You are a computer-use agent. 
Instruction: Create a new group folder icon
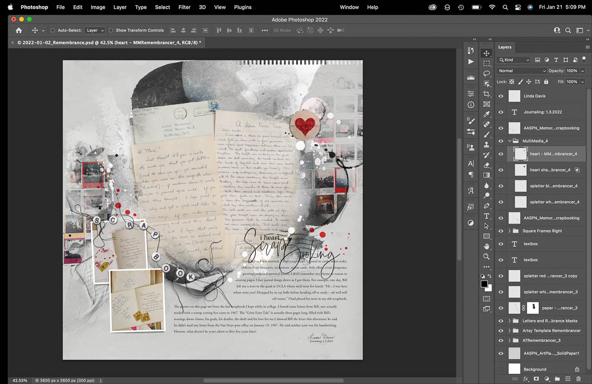tap(557, 379)
